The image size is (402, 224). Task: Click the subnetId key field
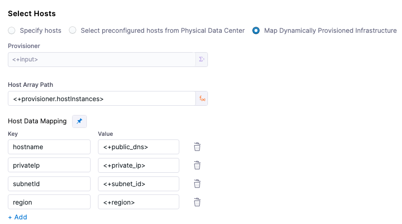point(49,184)
